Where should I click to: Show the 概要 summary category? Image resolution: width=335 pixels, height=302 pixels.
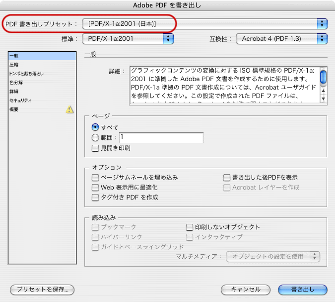42,109
